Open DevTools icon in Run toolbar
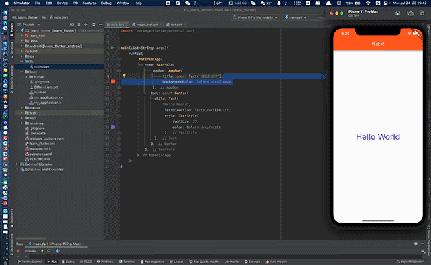 click(58, 251)
